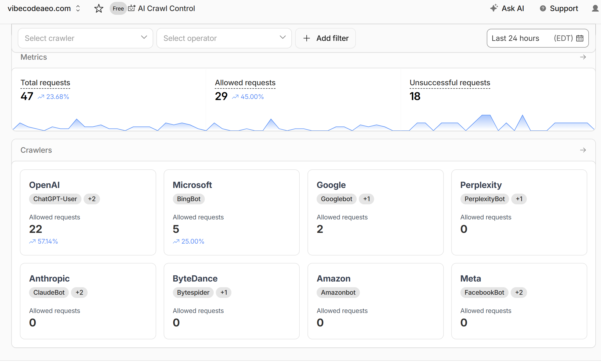Open the Last 24 hours date range picker
601x363 pixels.
[x=538, y=38]
